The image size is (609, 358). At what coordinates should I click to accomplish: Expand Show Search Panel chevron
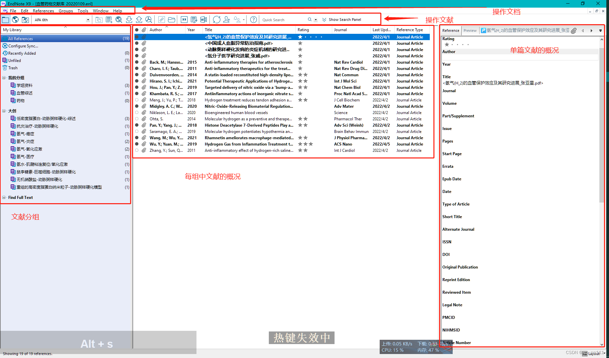click(x=324, y=20)
